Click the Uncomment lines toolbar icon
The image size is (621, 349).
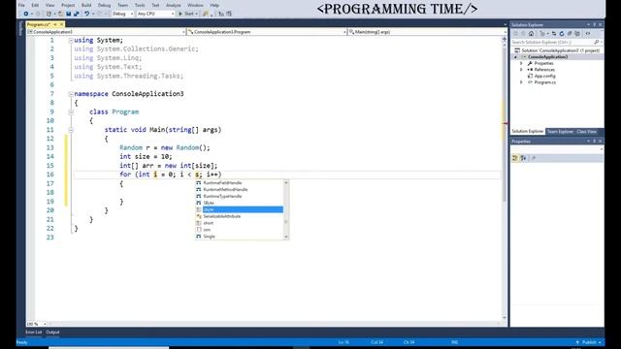(x=229, y=14)
